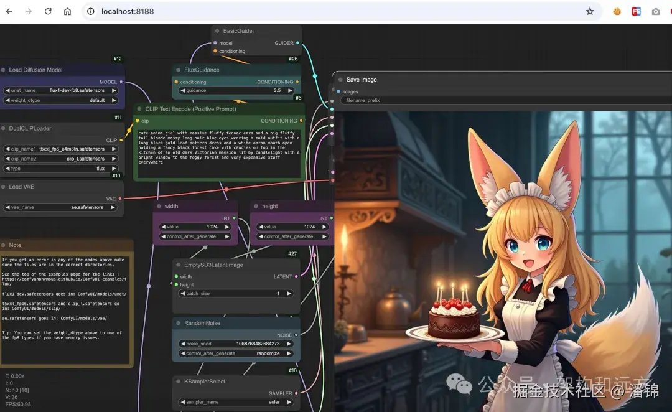Click FluxGuidance CONDITIONING output port
Image resolution: width=672 pixels, height=412 pixels.
(x=297, y=82)
